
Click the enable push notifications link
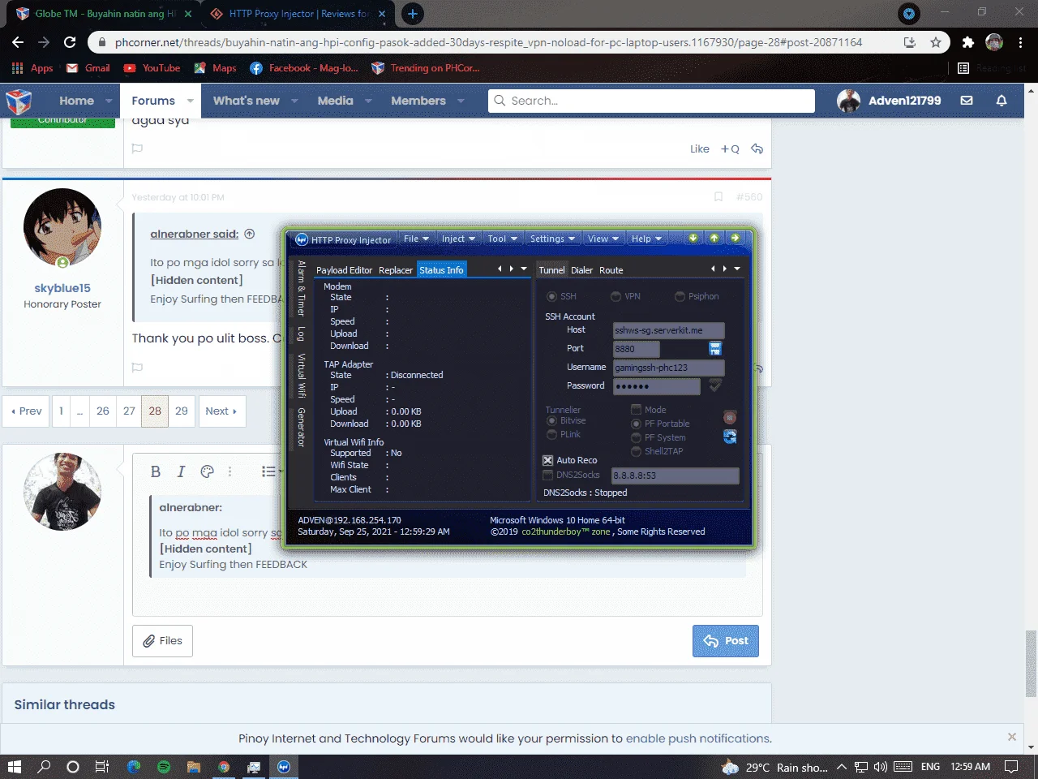pos(698,738)
